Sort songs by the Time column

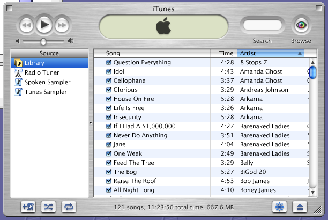(x=226, y=53)
